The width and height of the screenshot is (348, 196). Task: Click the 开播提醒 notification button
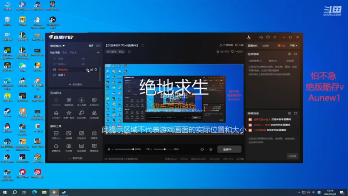point(226,45)
